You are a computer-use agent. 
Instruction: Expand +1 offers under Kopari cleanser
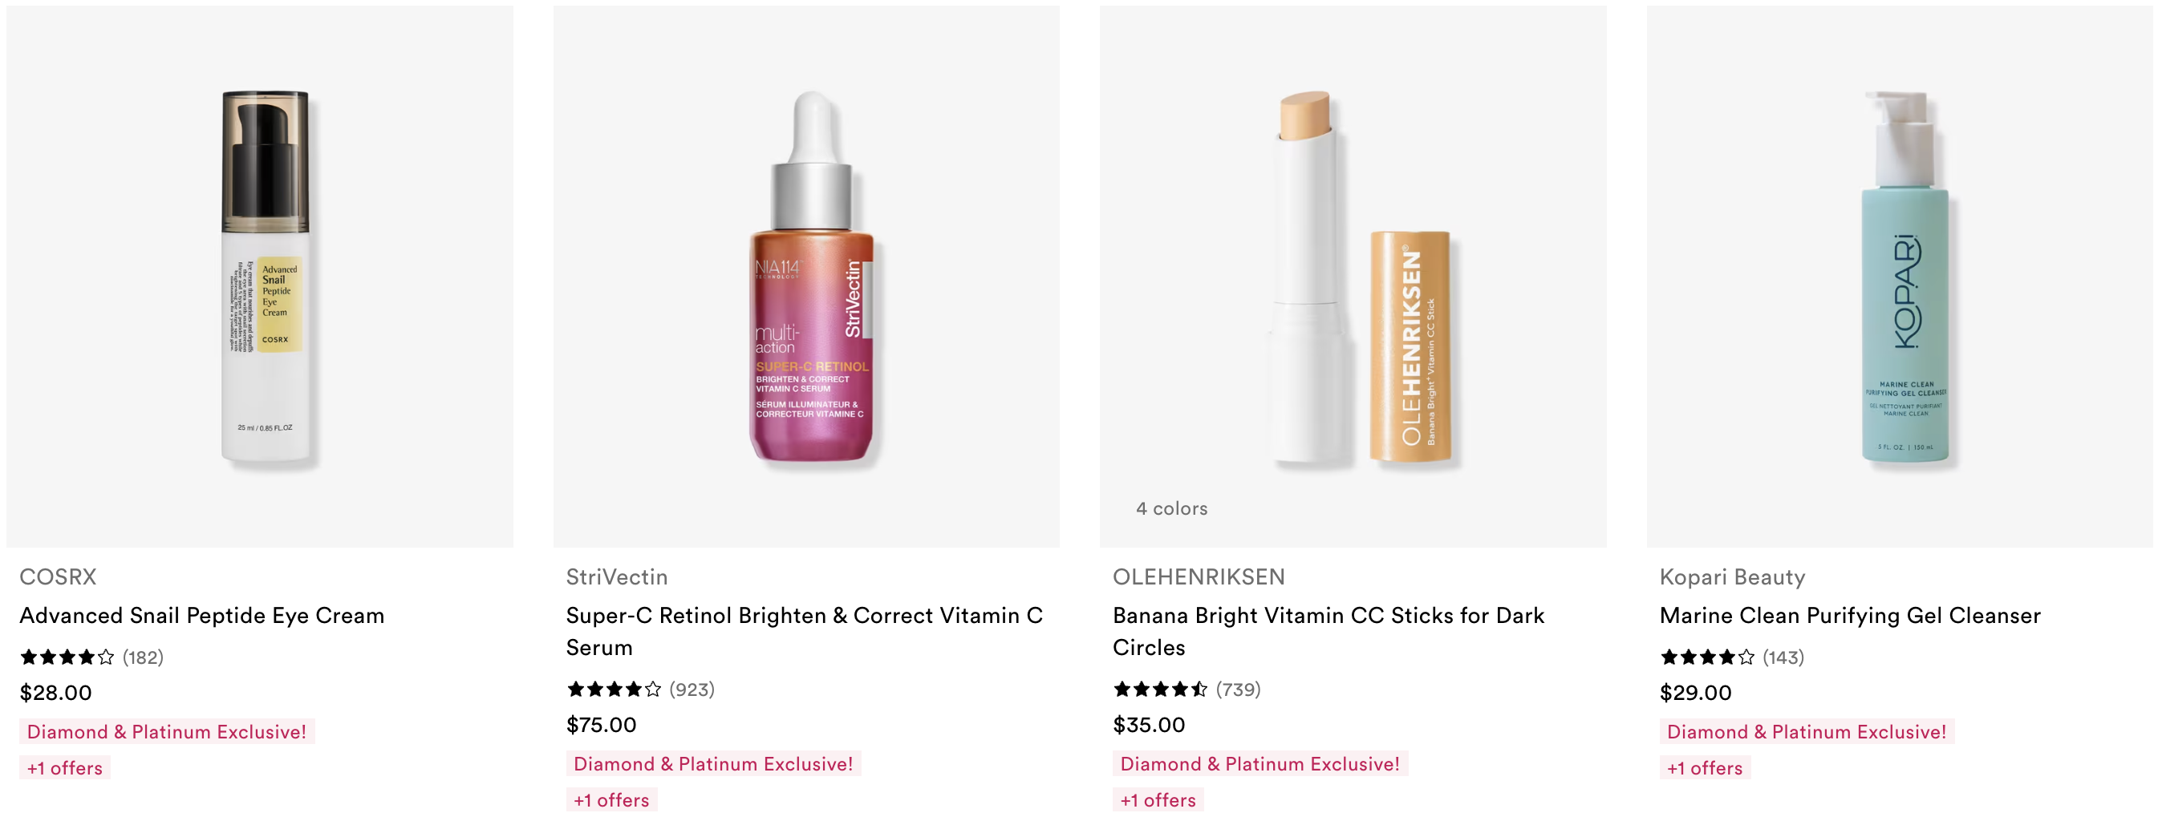pos(1705,768)
